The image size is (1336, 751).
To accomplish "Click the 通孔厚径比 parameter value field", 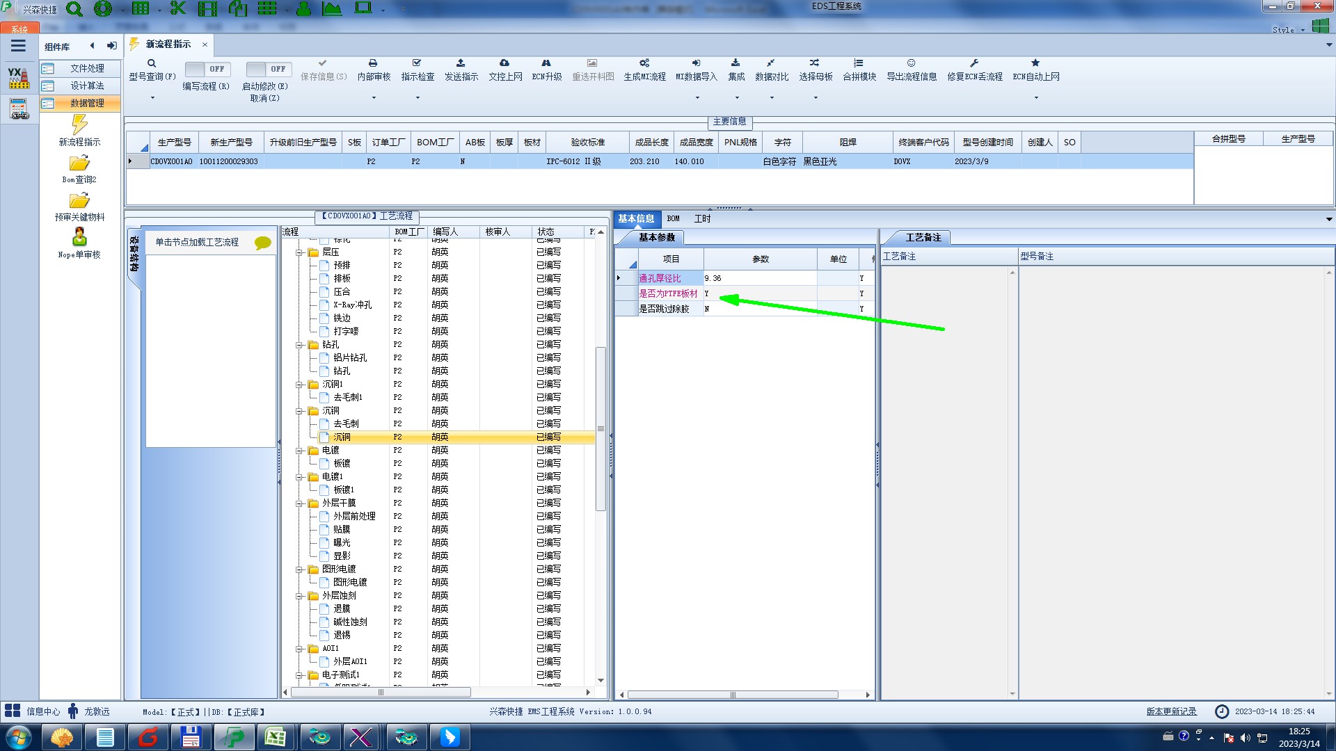I will [759, 278].
